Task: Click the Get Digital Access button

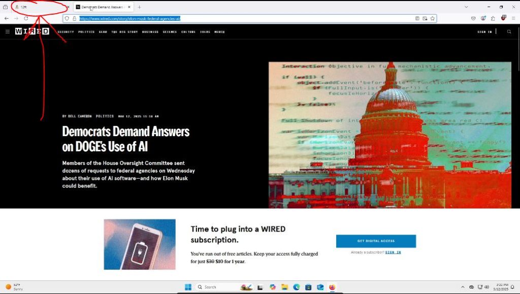Action: pyautogui.click(x=376, y=241)
